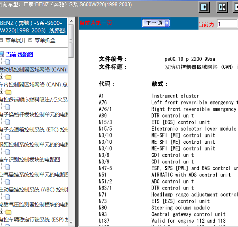Click document icon above 空气悬挂系统控制单元
238x227 pixels.
pyautogui.click(x=8, y=167)
